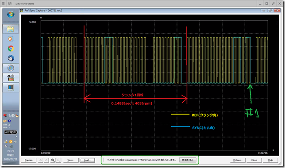This screenshot has height=168, width=285.
Task: Click the Save... button
Action: [71, 160]
